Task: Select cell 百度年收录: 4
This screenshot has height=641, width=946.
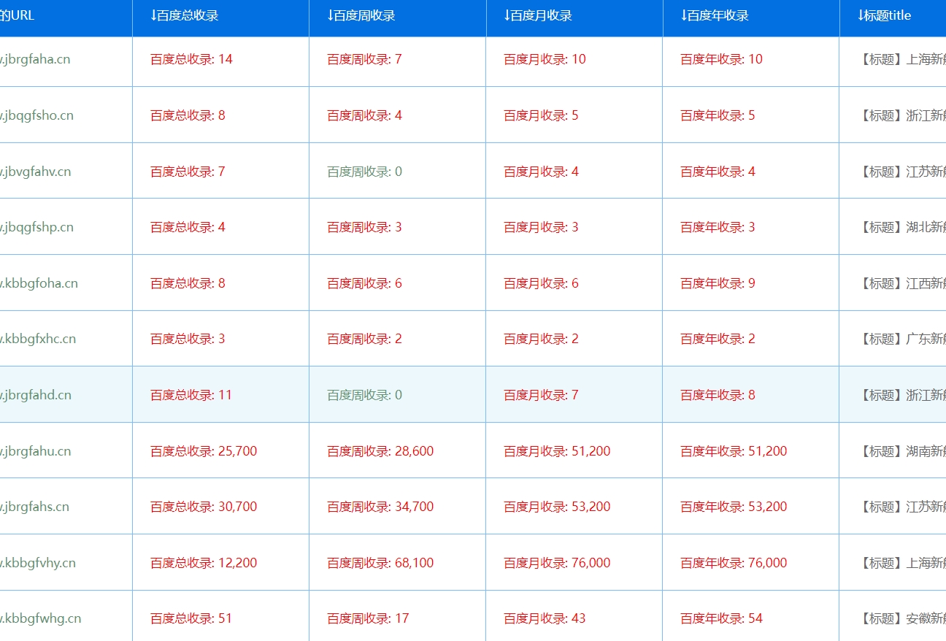Action: click(718, 172)
